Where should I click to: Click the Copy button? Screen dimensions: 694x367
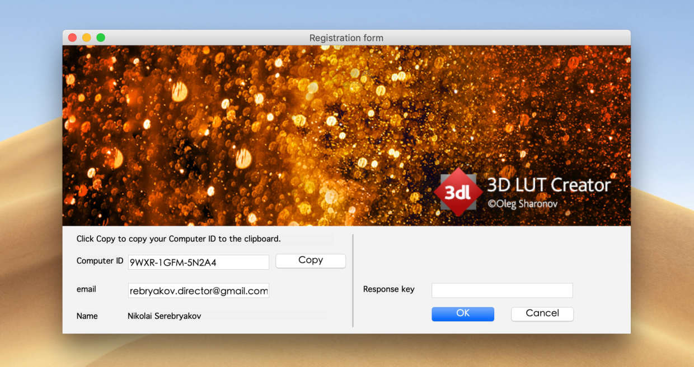tap(311, 261)
